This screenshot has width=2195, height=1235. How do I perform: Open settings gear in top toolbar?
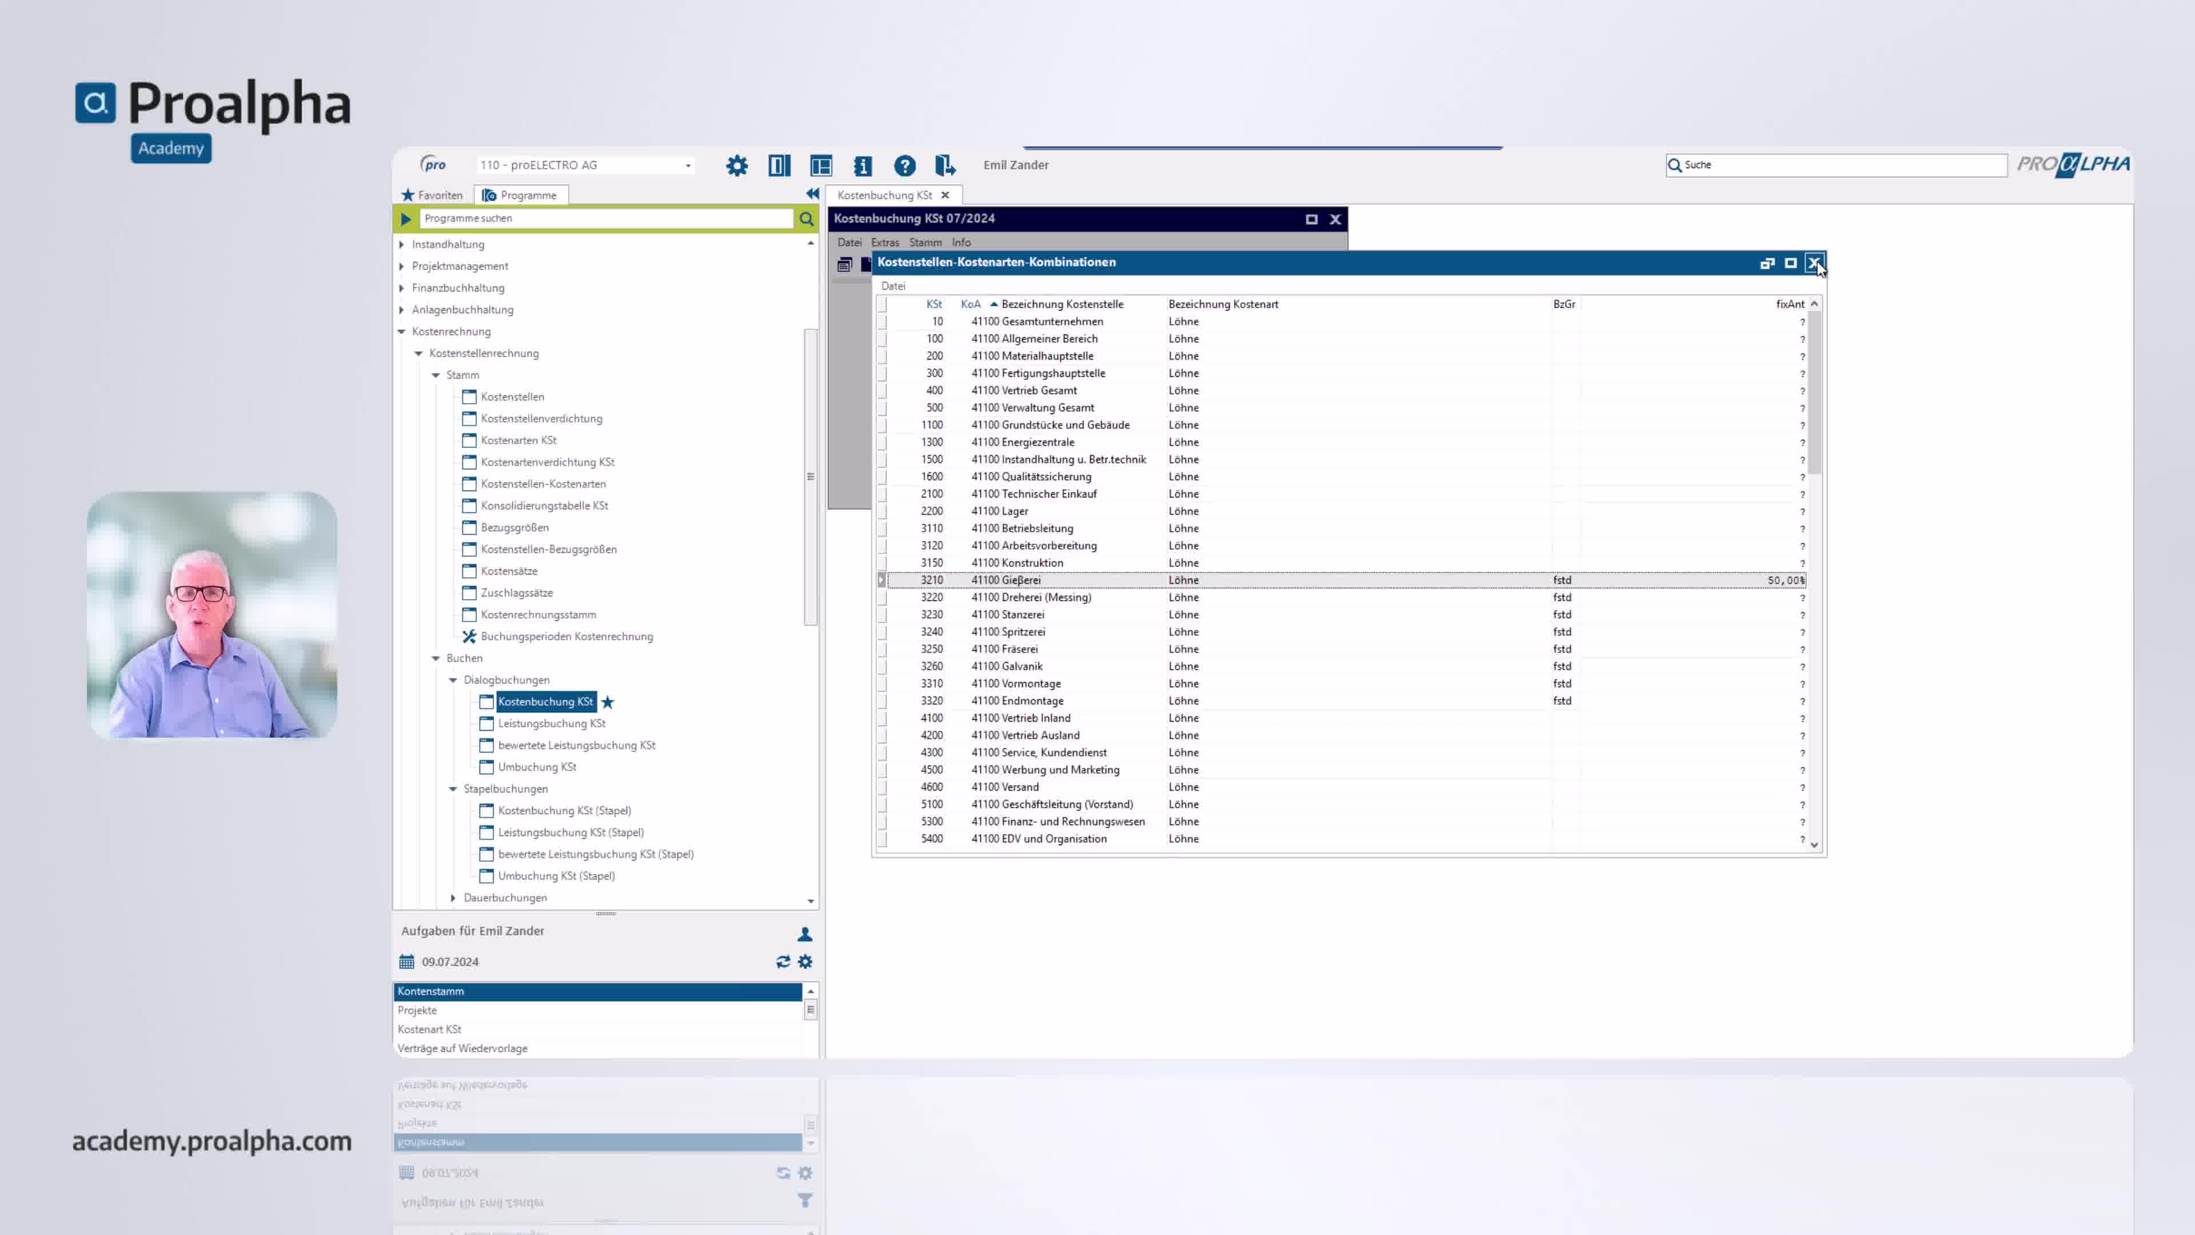tap(736, 165)
